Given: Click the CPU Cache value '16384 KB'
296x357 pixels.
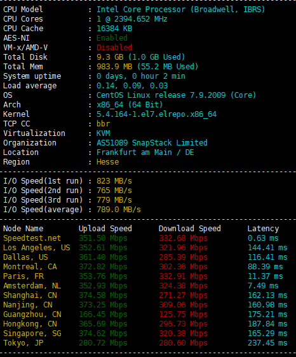Looking at the screenshot, I should (x=114, y=29).
